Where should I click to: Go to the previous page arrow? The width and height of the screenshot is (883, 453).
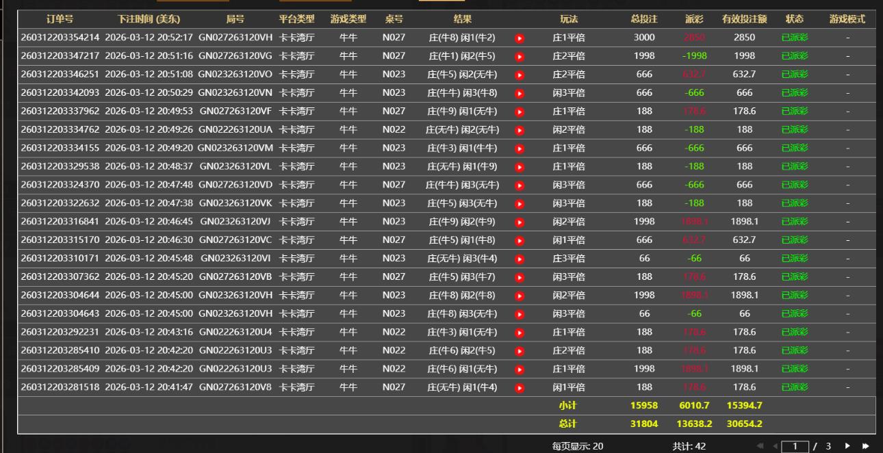point(776,446)
